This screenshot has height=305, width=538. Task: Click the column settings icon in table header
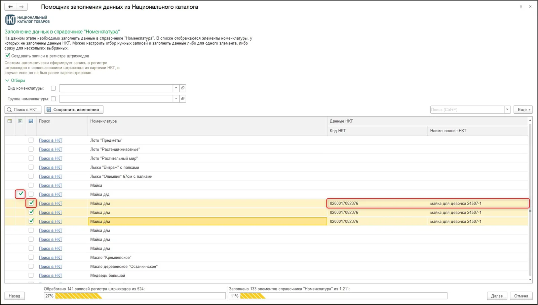coord(10,121)
